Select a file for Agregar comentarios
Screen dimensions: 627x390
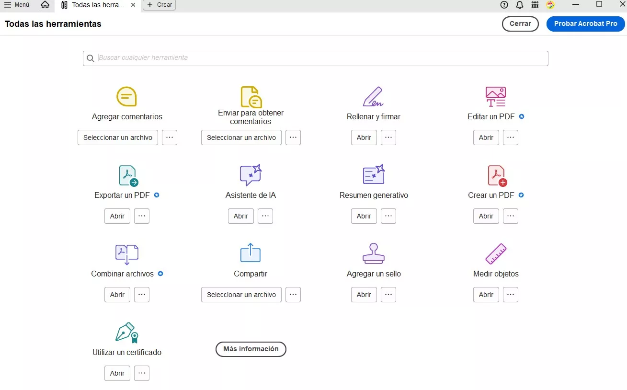coord(118,138)
